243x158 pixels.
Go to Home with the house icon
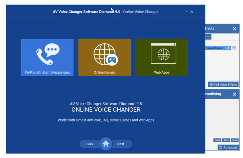[105, 144]
